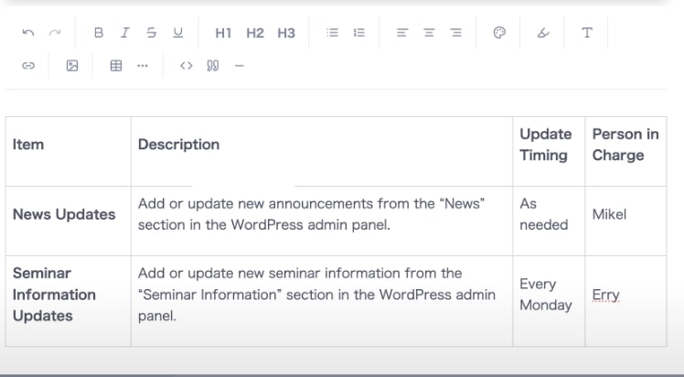The height and width of the screenshot is (377, 684).
Task: Click the T text format icon
Action: click(x=587, y=33)
